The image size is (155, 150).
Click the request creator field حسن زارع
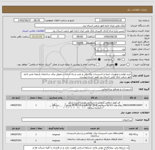tap(85, 31)
